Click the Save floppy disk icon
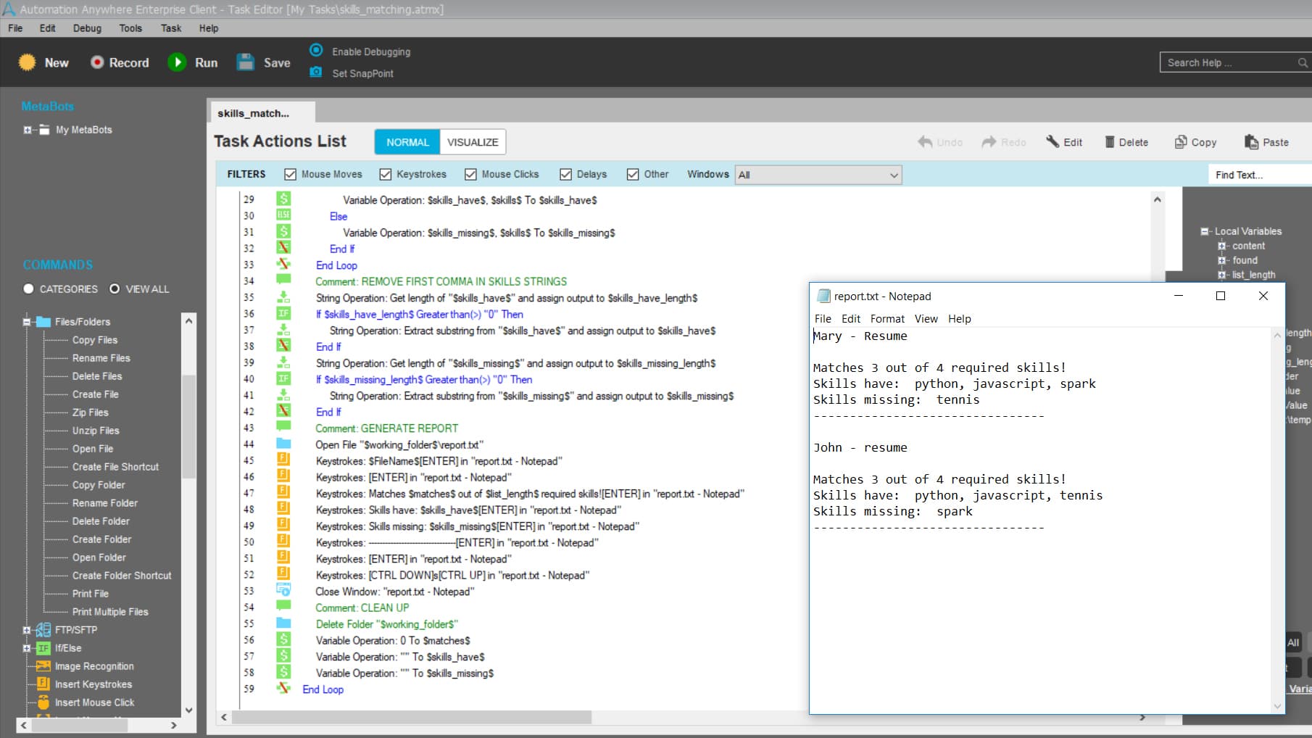1312x738 pixels. [246, 62]
